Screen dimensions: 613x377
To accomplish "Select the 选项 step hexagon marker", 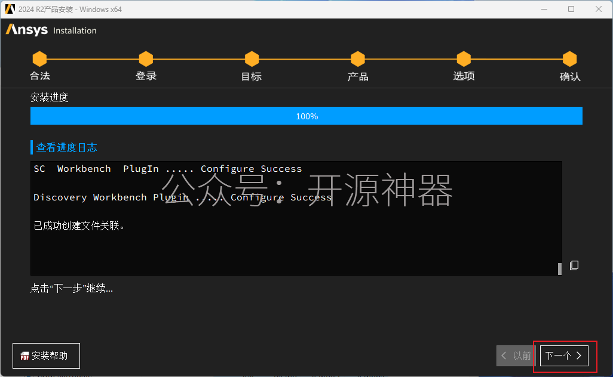I will [464, 59].
